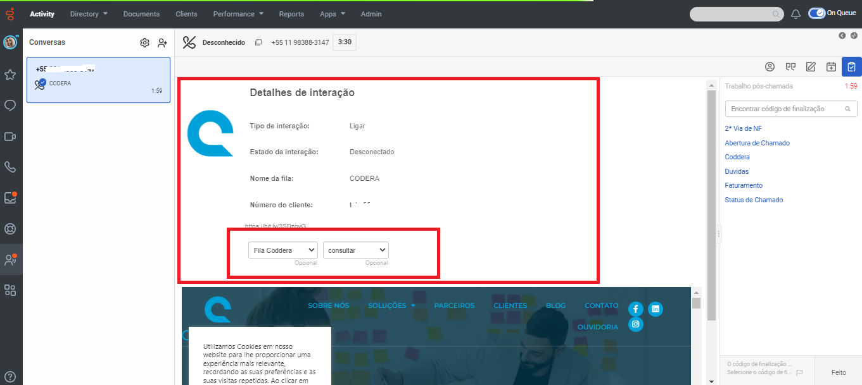862x385 pixels.
Task: Open the Documents menu item
Action: (x=141, y=14)
